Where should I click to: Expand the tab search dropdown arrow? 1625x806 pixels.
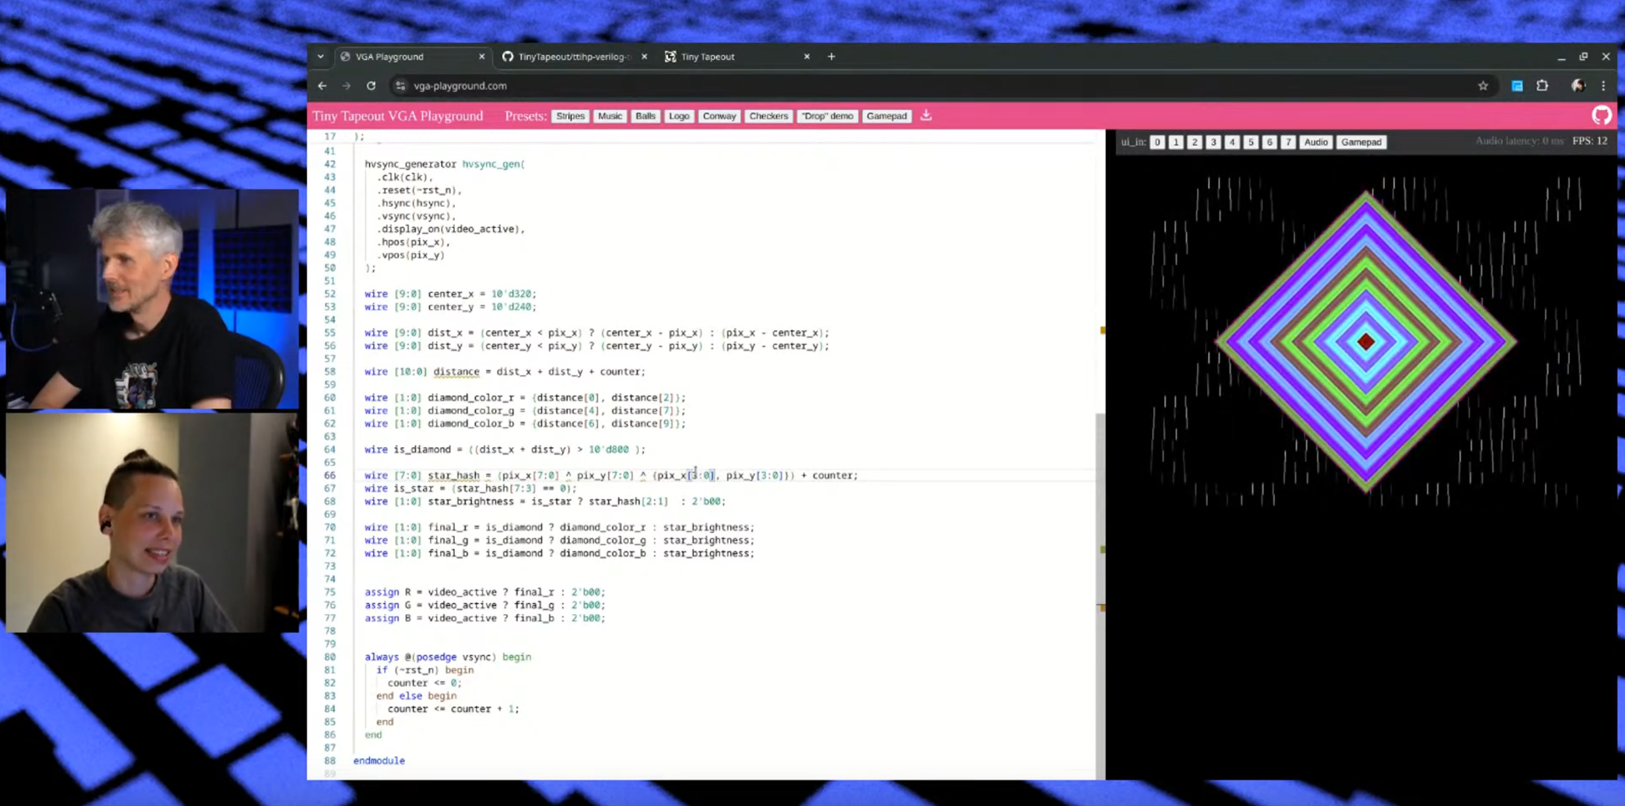pos(320,57)
